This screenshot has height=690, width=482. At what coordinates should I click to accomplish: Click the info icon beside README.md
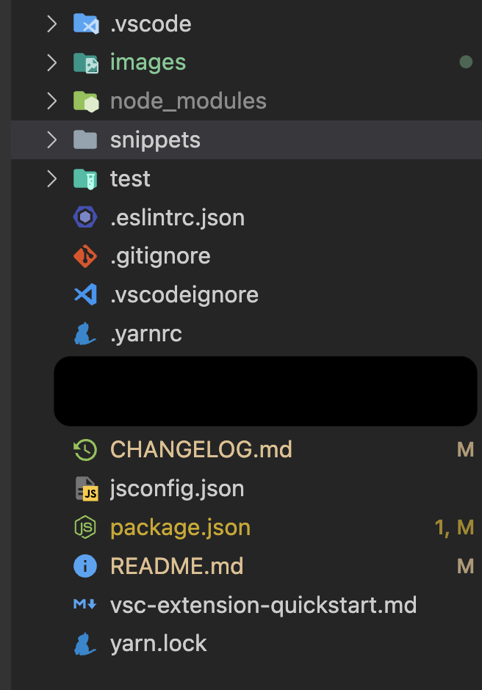pyautogui.click(x=86, y=567)
